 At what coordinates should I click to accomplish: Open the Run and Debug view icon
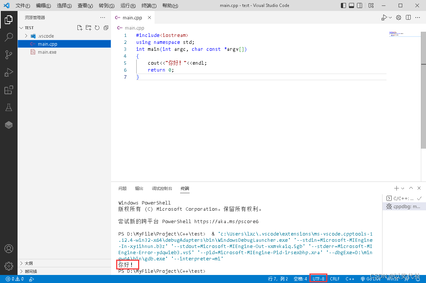[9, 73]
